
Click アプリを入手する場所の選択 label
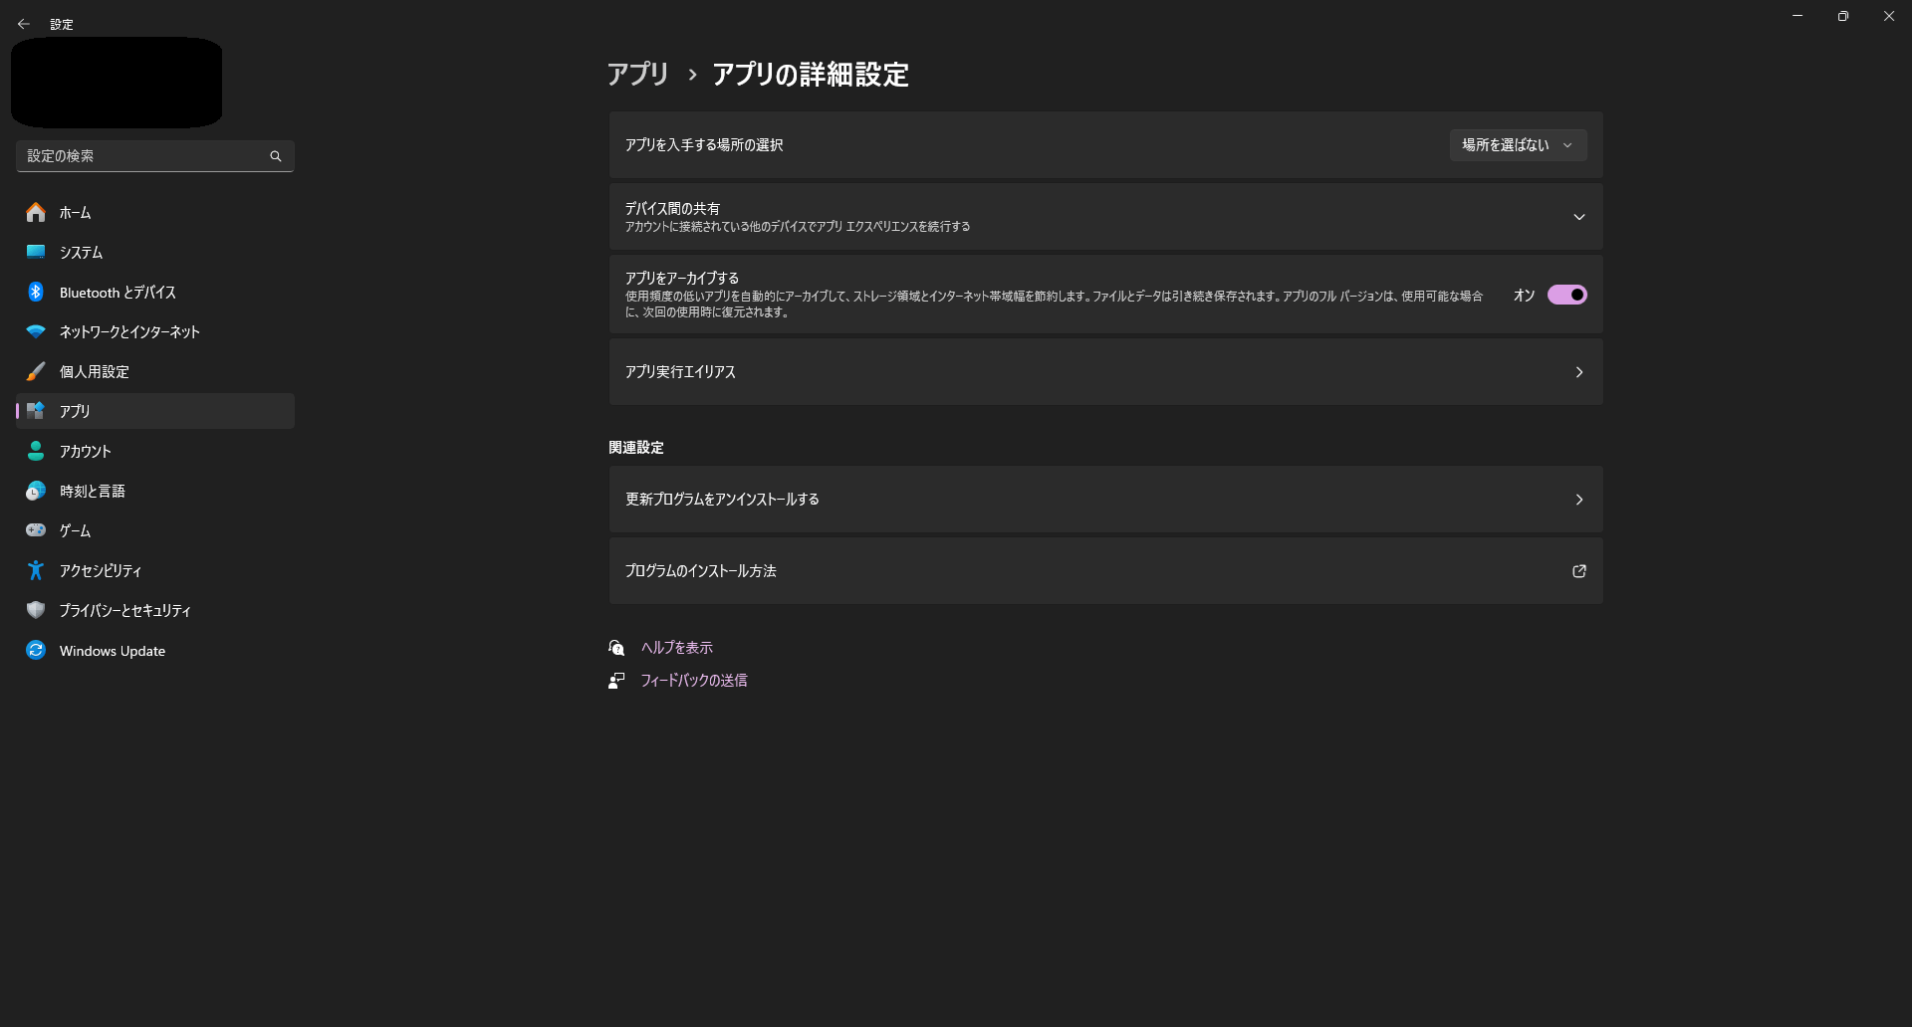pos(704,145)
